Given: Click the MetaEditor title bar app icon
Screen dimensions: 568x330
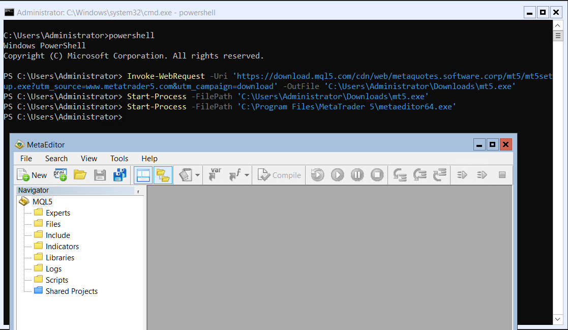Looking at the screenshot, I should click(19, 144).
